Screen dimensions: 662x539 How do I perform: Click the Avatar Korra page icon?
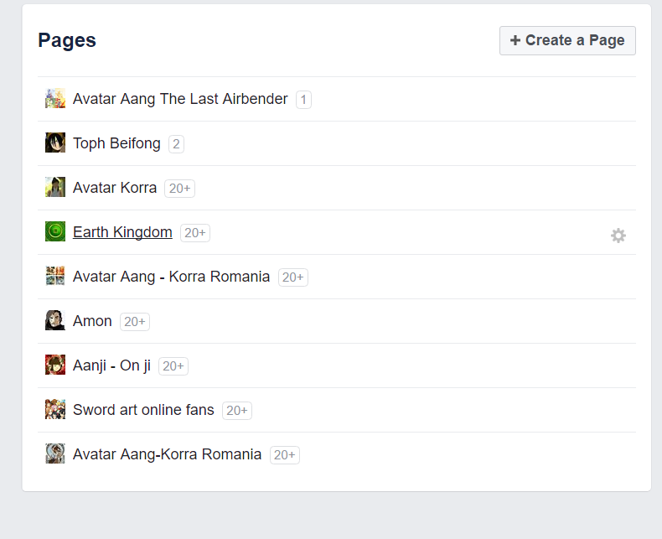pyautogui.click(x=55, y=188)
